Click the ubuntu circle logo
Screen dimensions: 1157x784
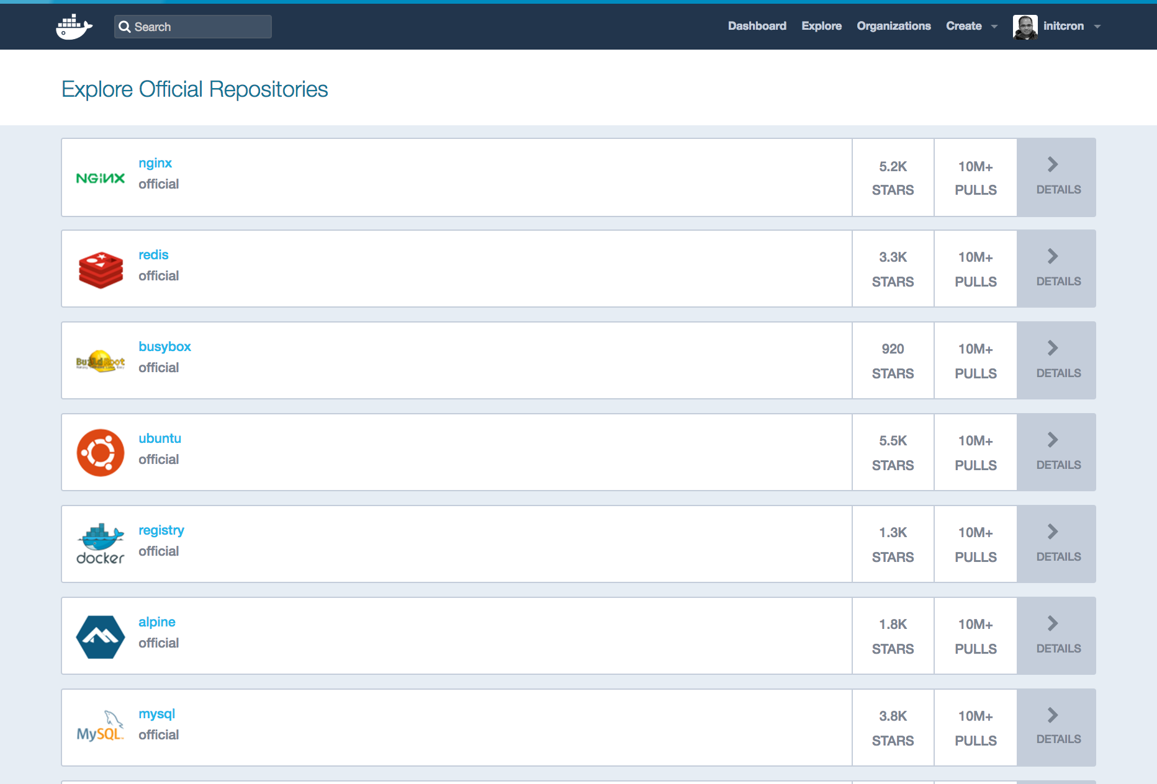click(x=101, y=453)
